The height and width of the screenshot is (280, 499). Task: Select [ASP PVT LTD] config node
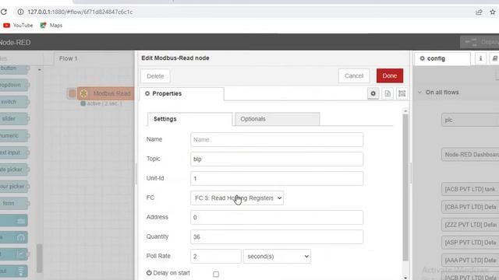coord(470,243)
